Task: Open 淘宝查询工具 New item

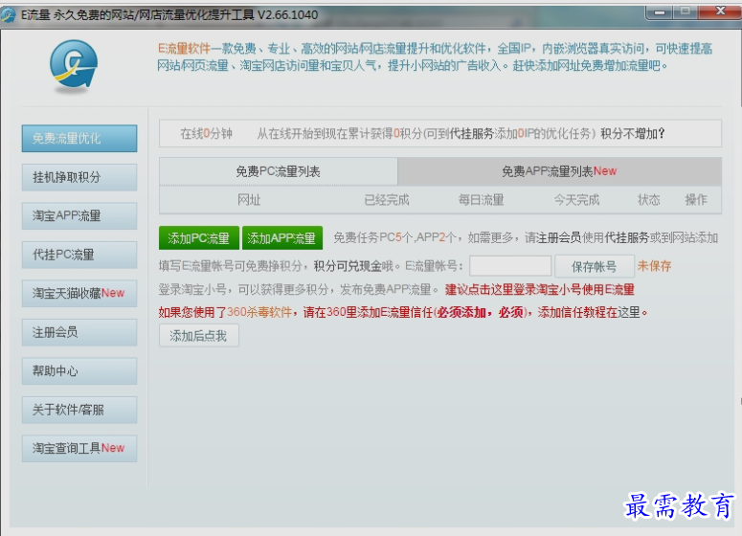Action: [x=79, y=449]
